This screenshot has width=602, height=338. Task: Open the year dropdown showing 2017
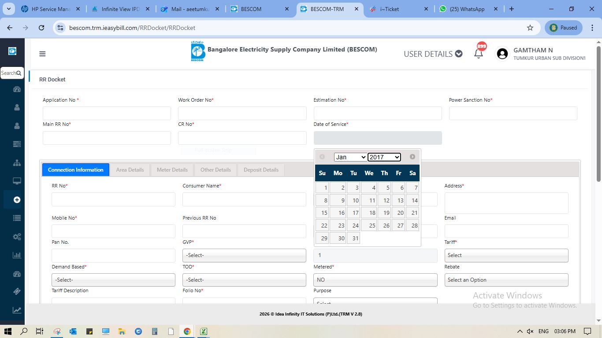(x=384, y=157)
